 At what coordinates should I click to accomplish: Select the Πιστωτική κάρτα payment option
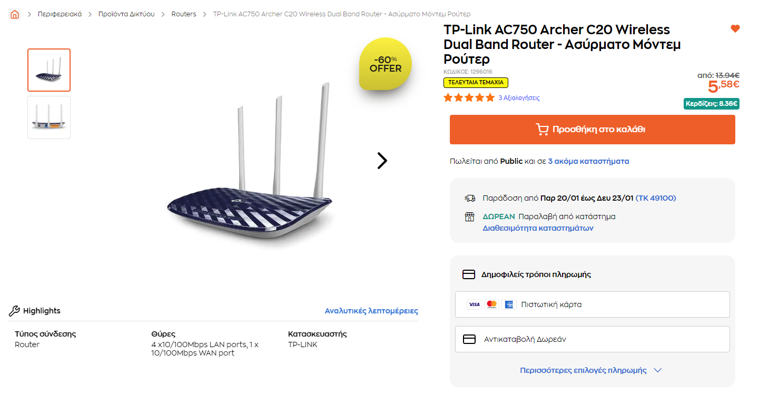point(592,304)
